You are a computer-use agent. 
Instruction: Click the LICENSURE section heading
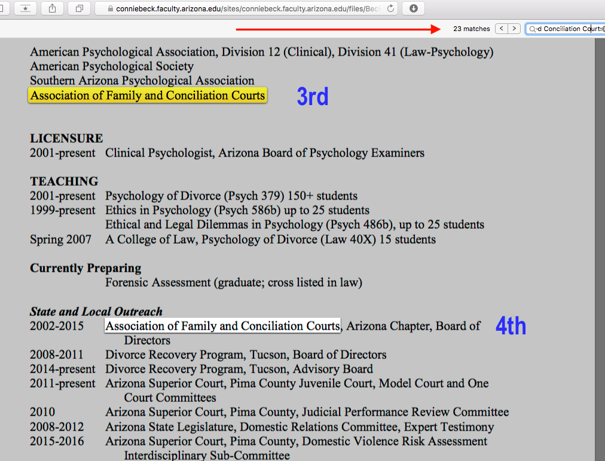coord(66,139)
